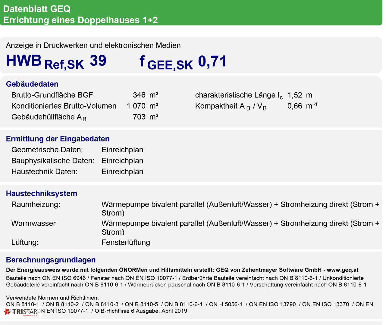Select the 'Fensterlüftung' value
The height and width of the screenshot is (325, 386).
click(126, 243)
